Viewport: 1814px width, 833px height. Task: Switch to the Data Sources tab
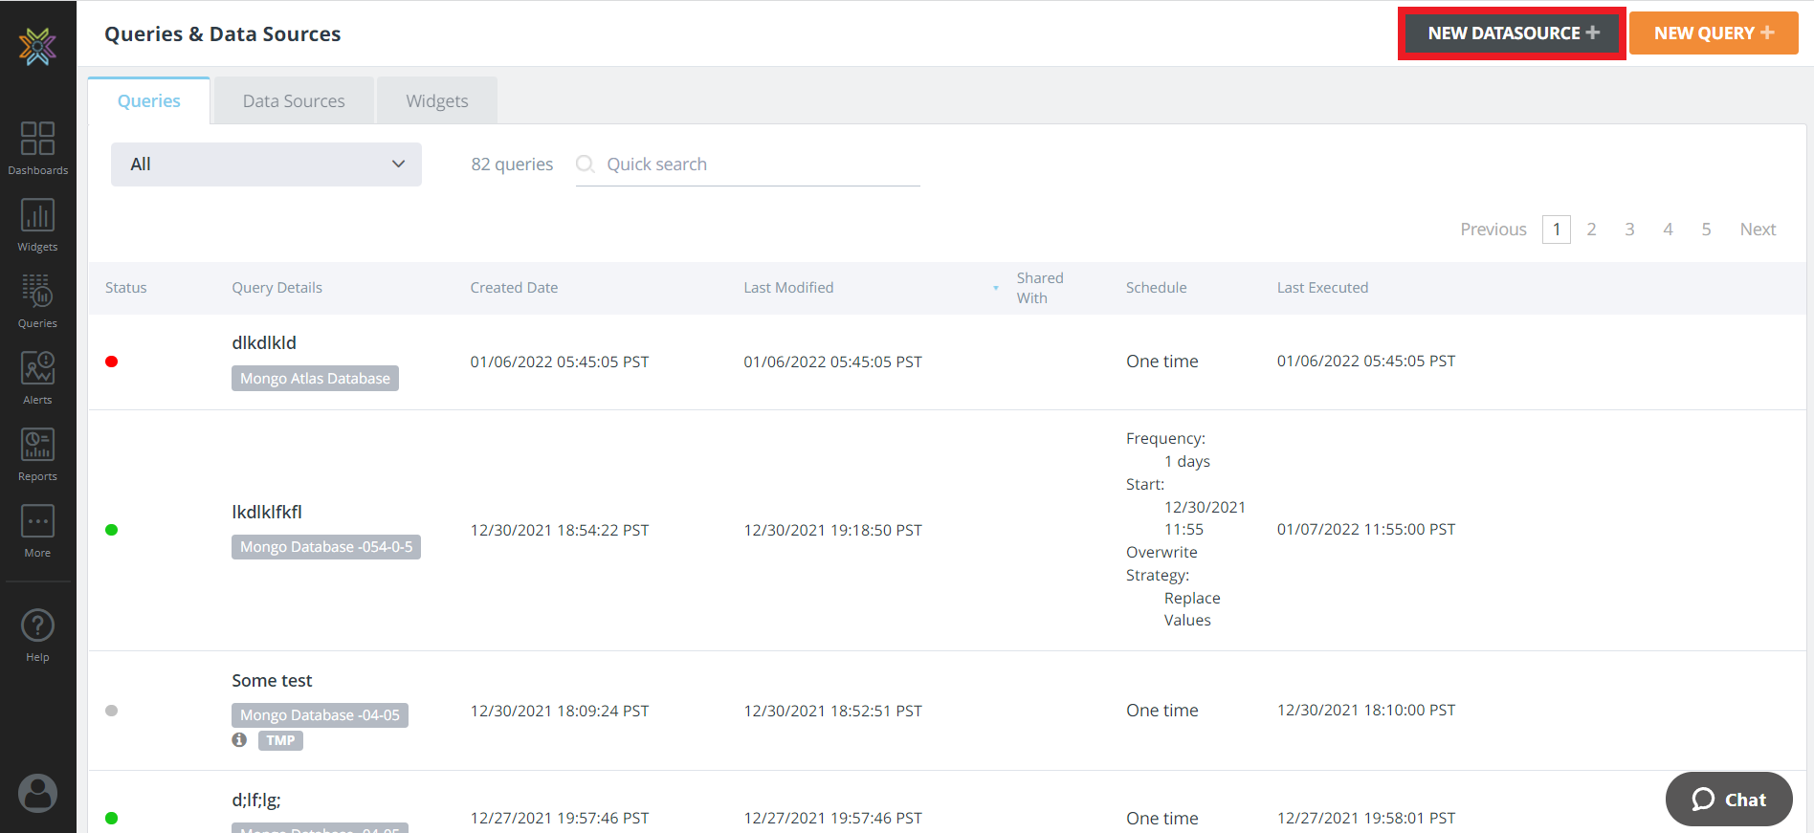pyautogui.click(x=294, y=100)
